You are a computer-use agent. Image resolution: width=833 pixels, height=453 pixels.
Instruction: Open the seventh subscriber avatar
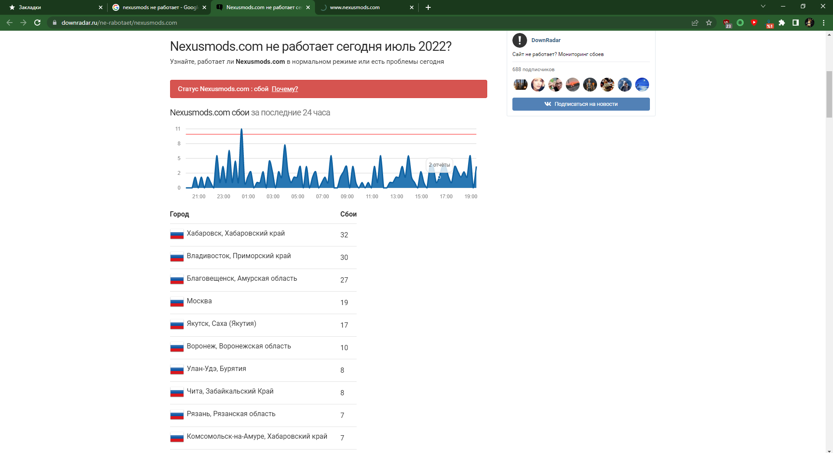[x=625, y=85]
